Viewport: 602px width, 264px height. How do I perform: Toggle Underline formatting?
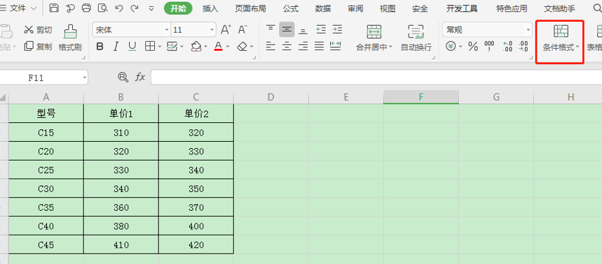132,47
